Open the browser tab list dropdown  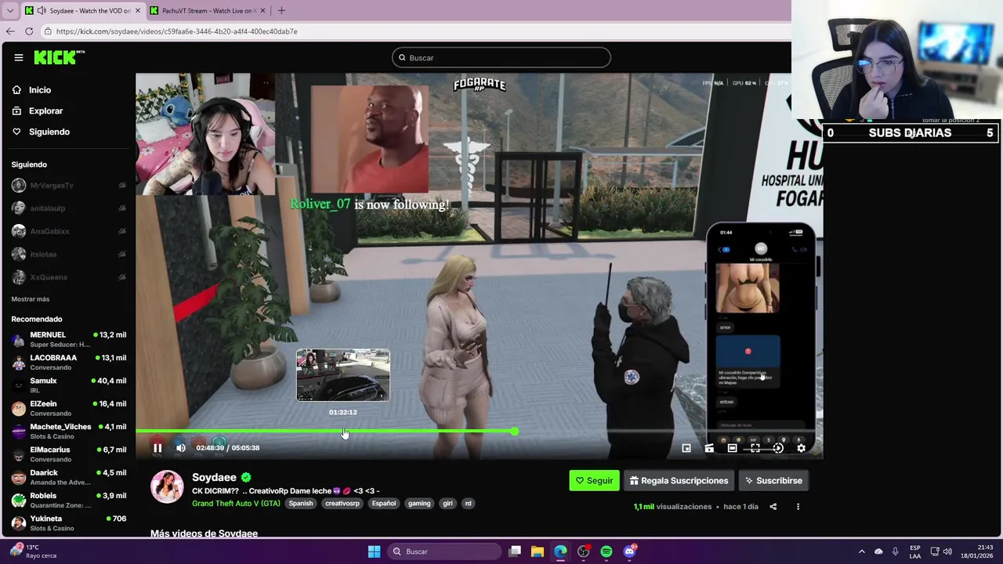9,11
